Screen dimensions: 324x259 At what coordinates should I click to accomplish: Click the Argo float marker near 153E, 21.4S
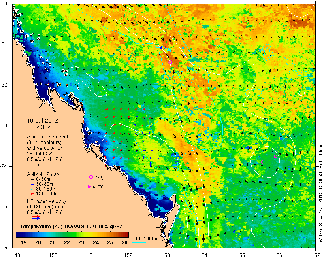tap(170, 62)
